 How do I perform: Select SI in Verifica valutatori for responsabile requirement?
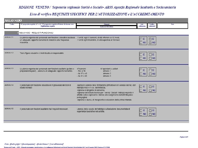point(150,55)
